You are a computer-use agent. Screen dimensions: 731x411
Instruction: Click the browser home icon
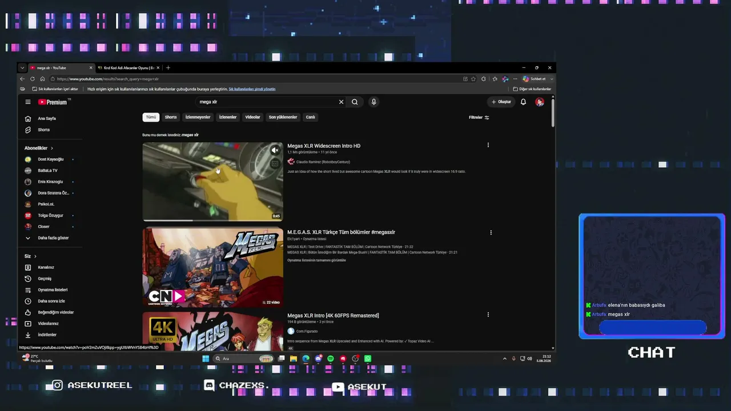pos(42,79)
